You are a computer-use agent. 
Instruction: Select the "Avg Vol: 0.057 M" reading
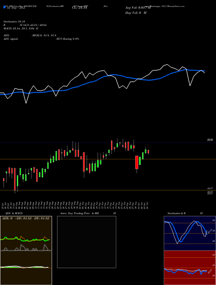138,8
